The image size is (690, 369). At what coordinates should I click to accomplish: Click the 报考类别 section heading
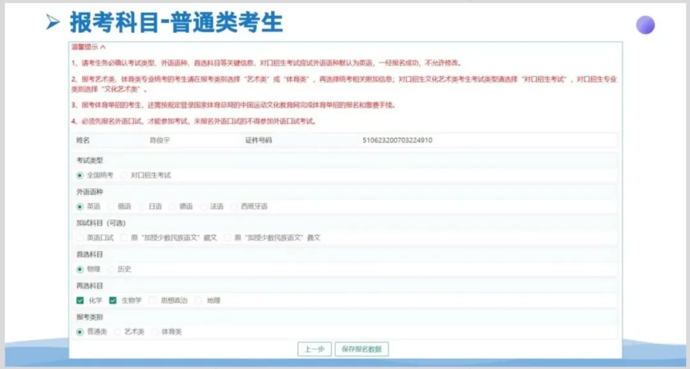click(x=89, y=317)
